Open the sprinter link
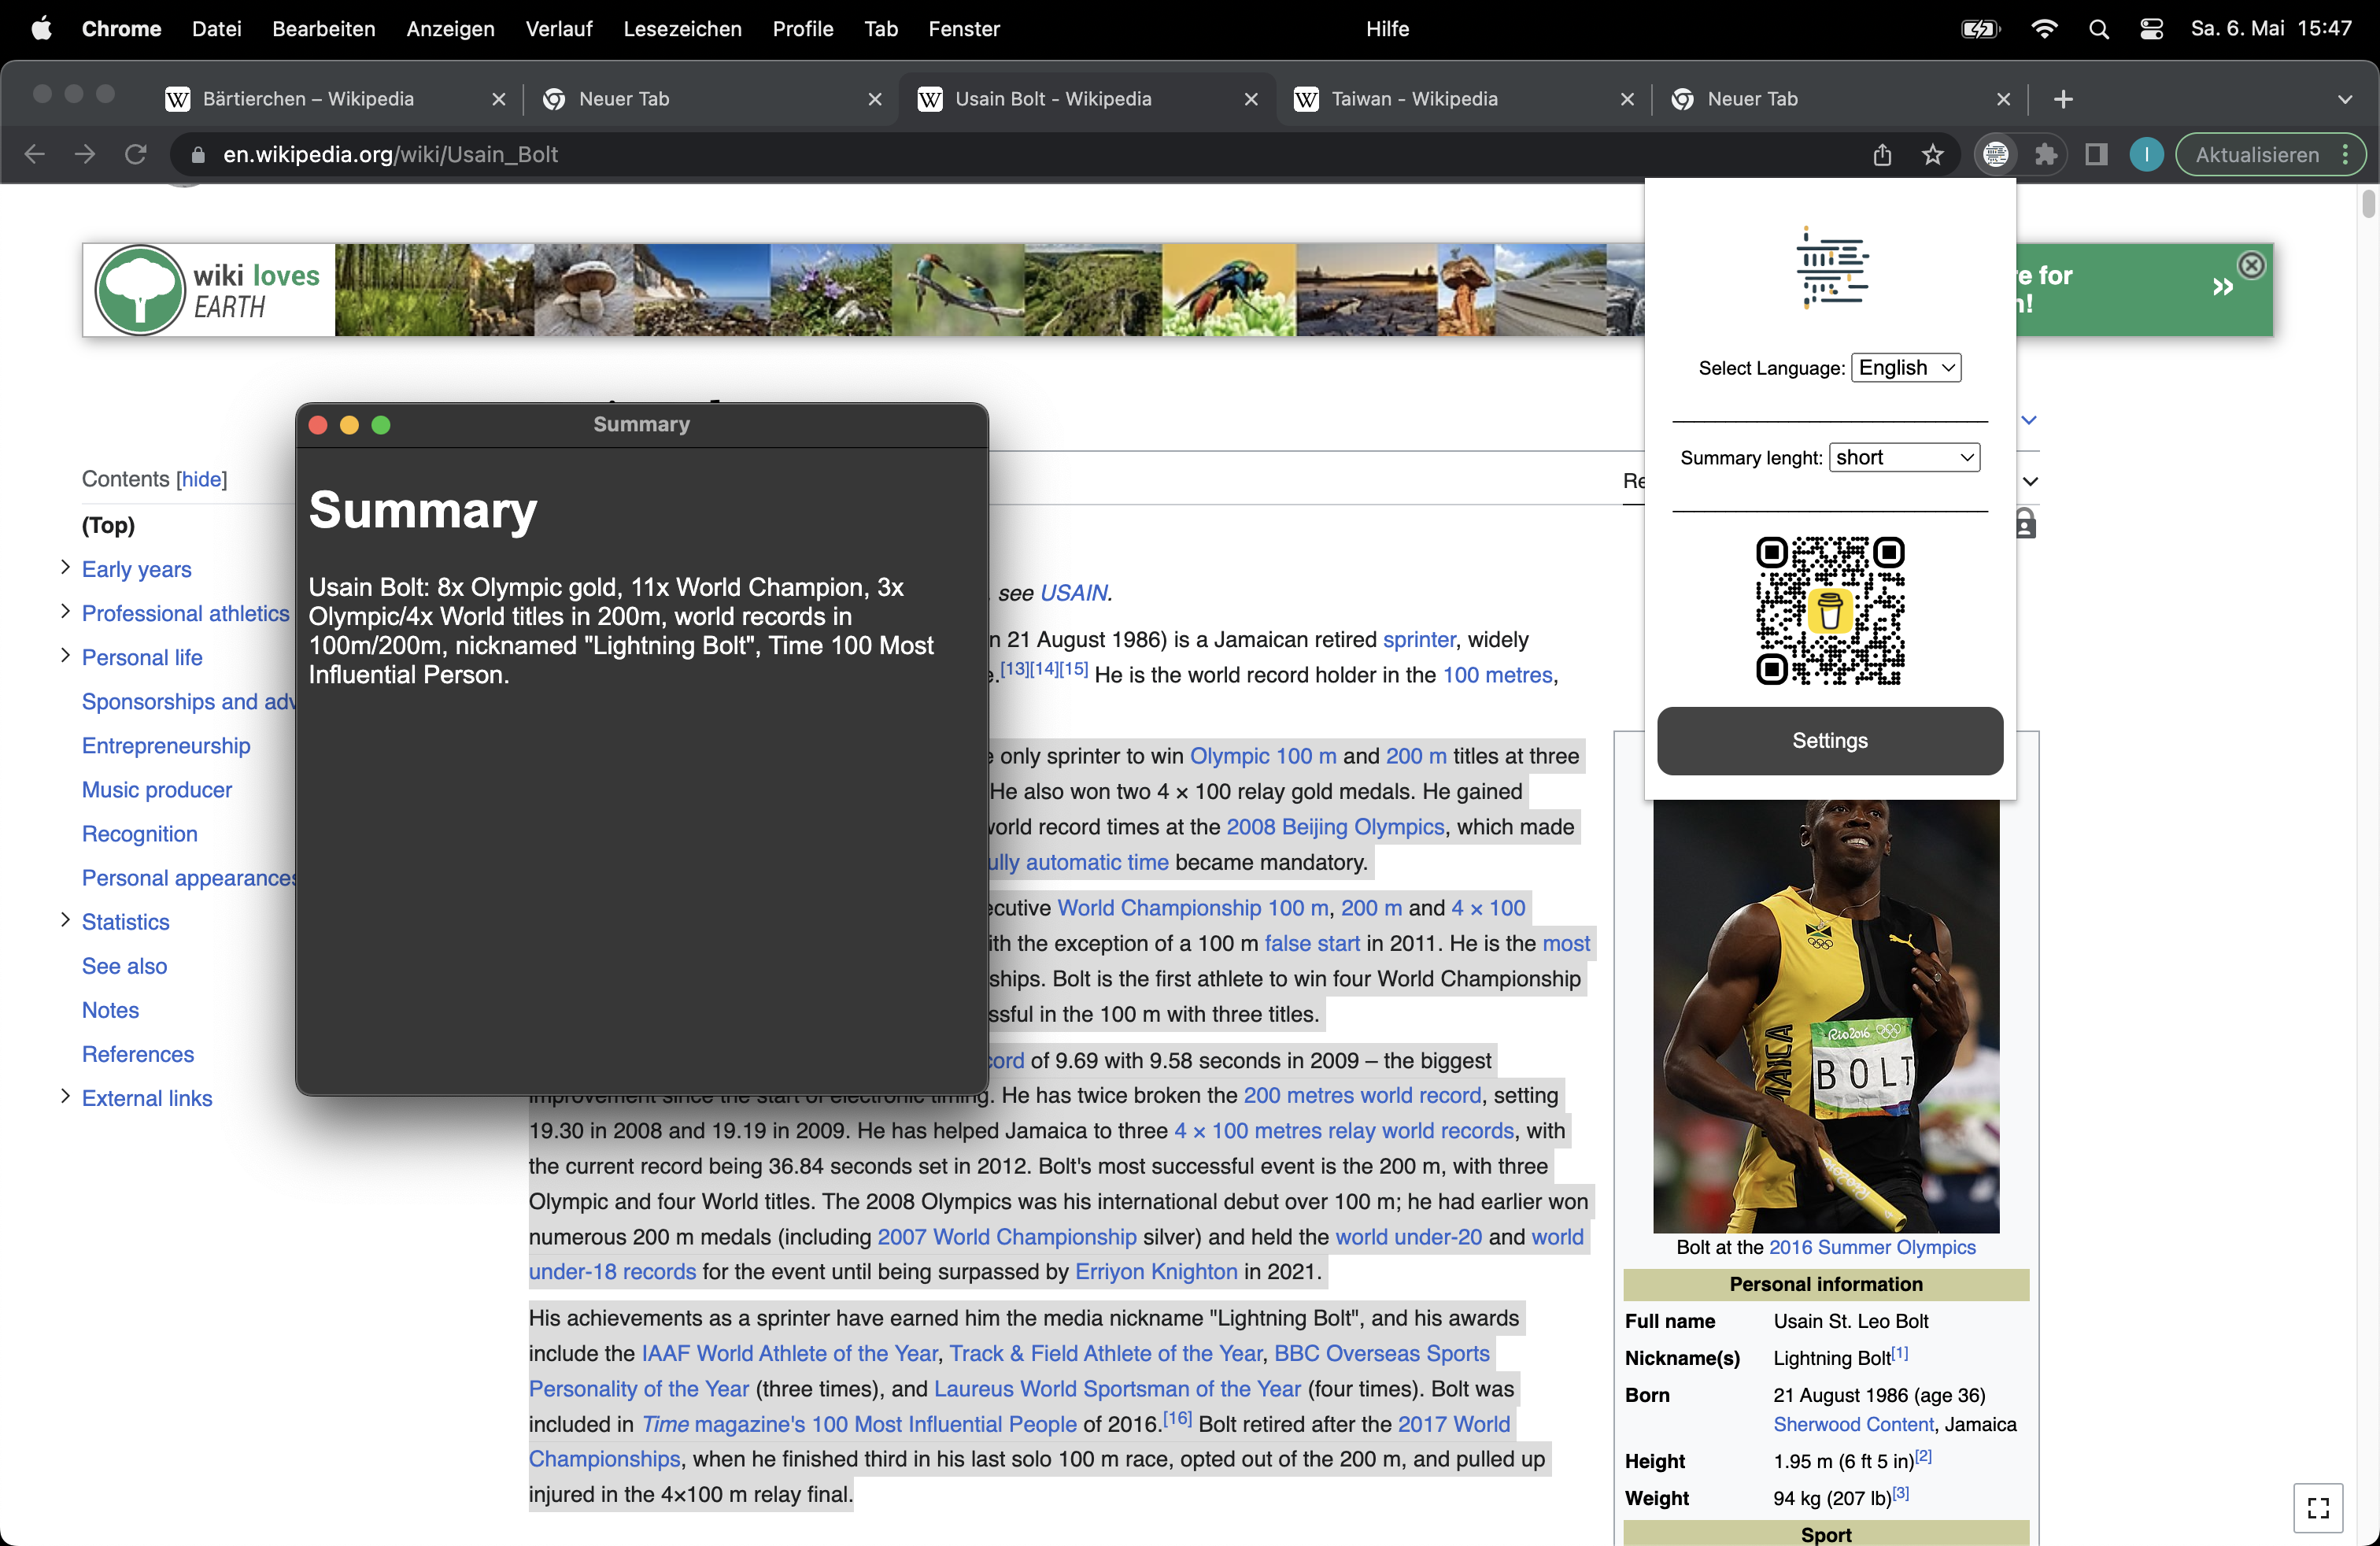Screen dimensions: 2380x1546 [1419, 640]
